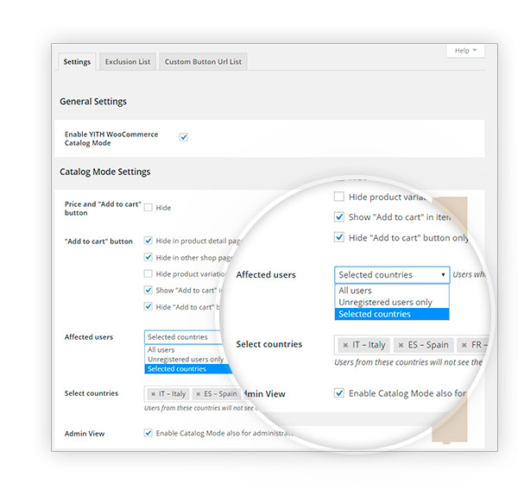518x489 pixels.
Task: Choose Selected countries in small dropdown list
Action: tap(188, 368)
